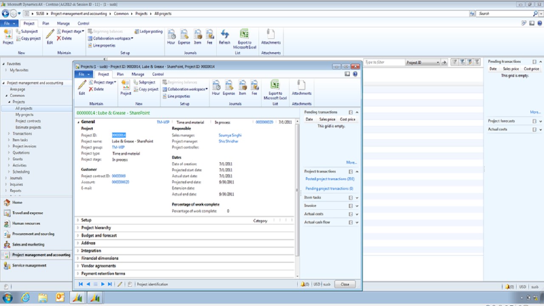
Task: Click the Search box in address bar
Action: (x=504, y=14)
